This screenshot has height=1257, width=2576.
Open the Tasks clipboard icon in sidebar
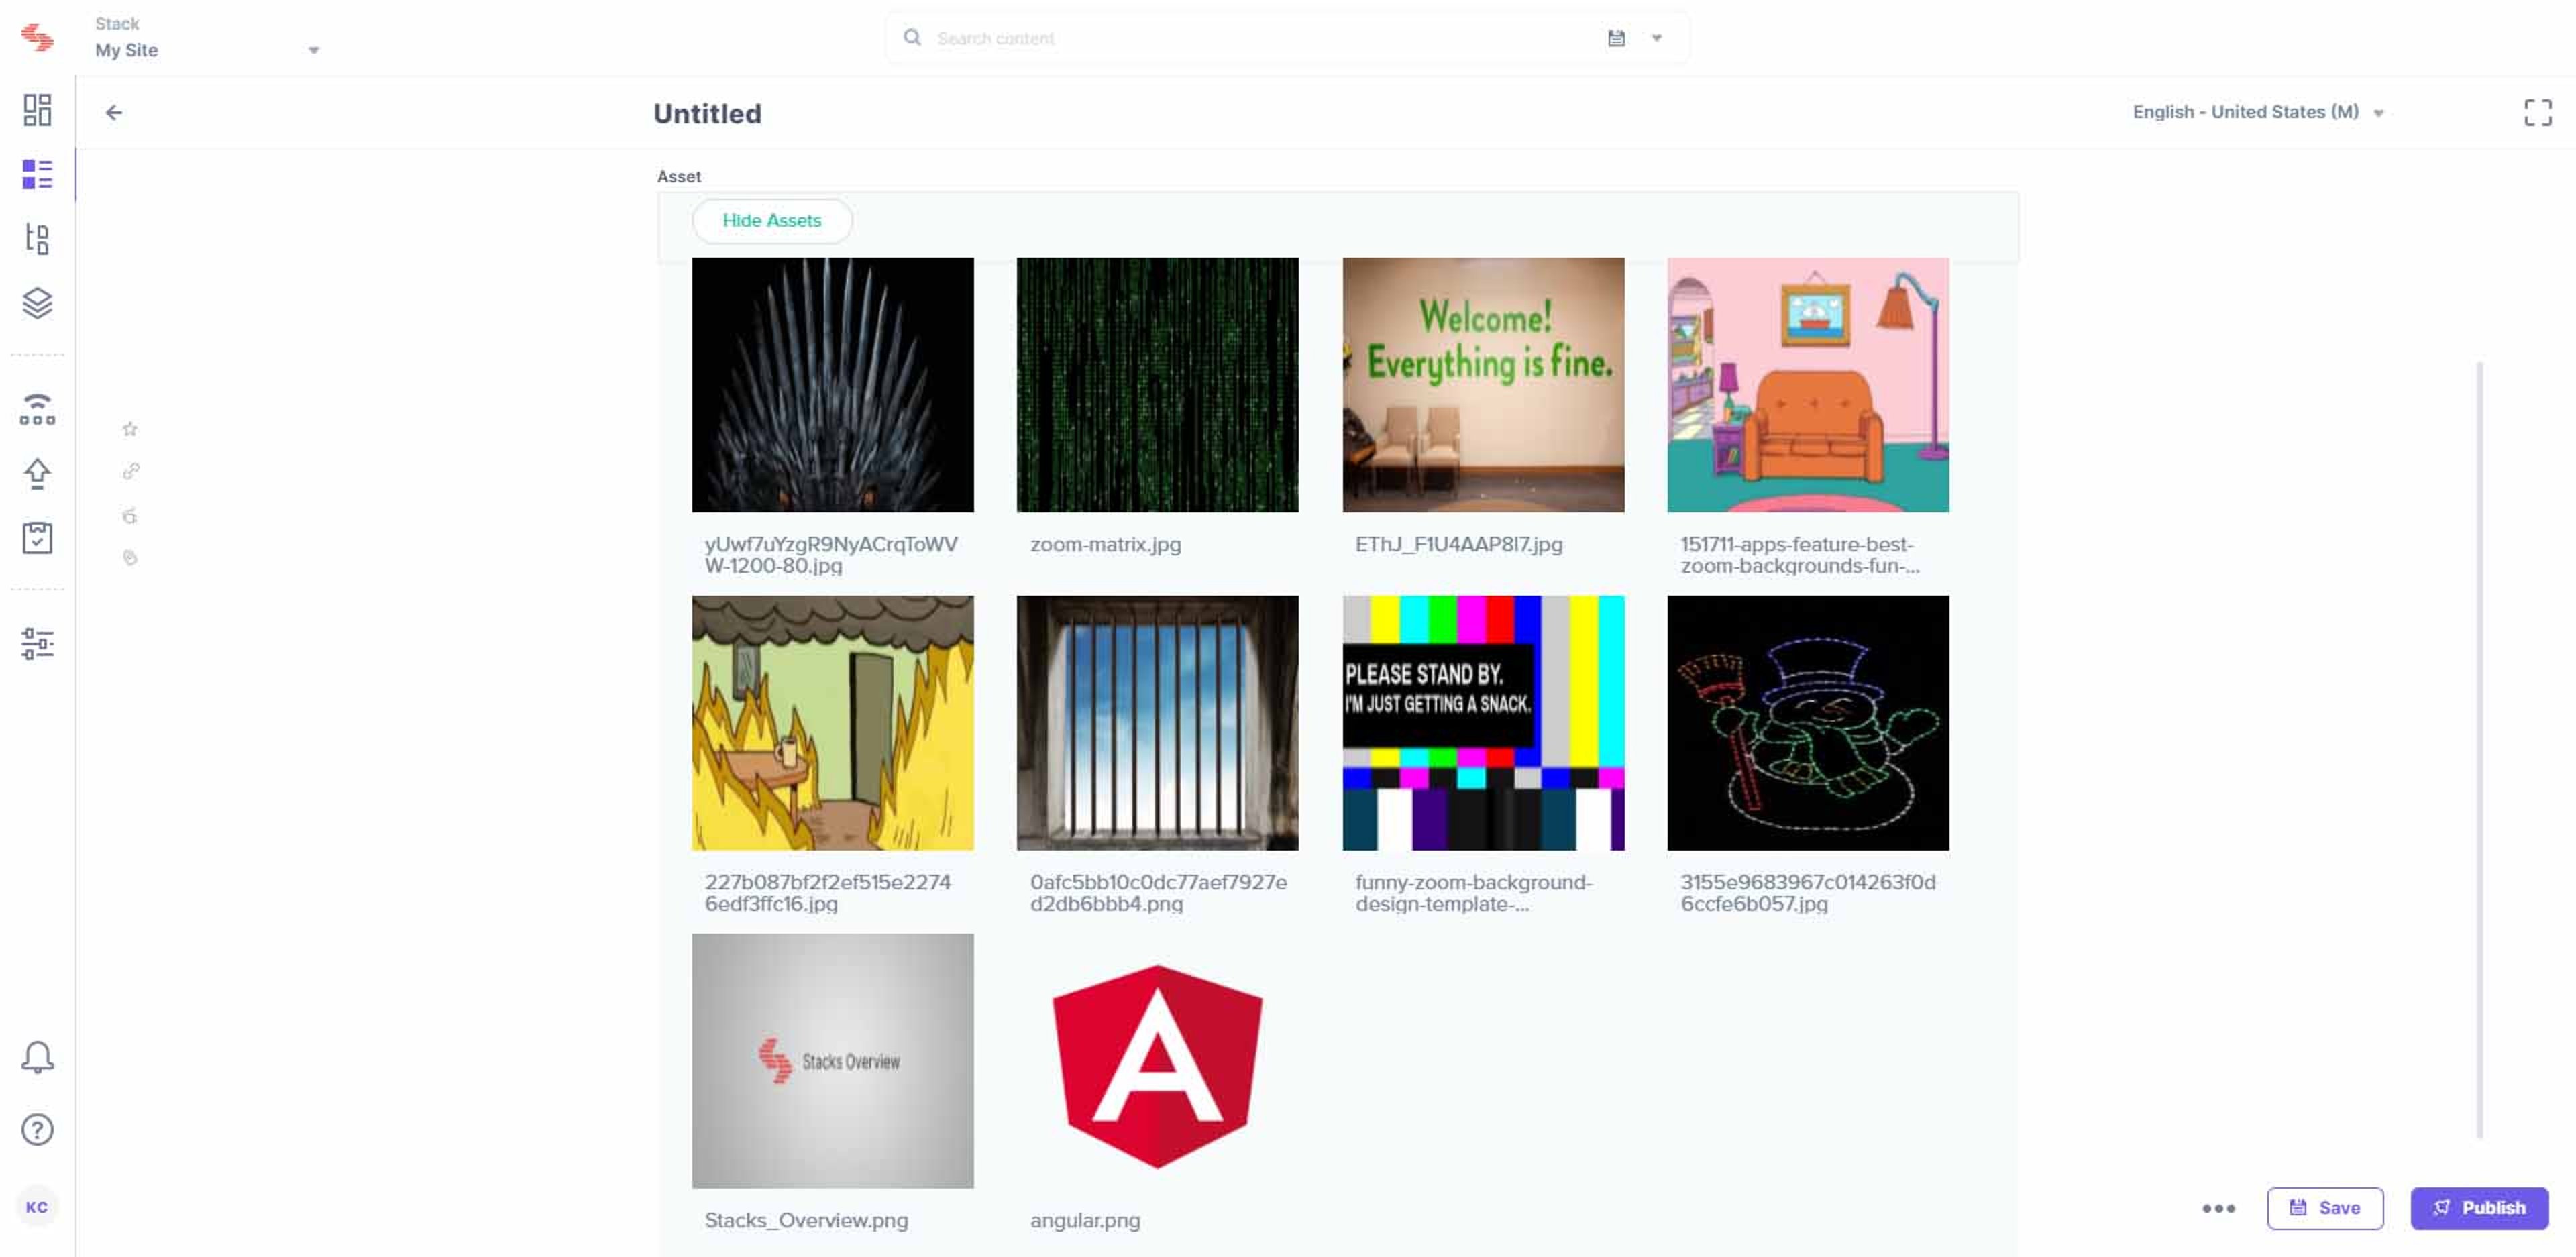[37, 538]
